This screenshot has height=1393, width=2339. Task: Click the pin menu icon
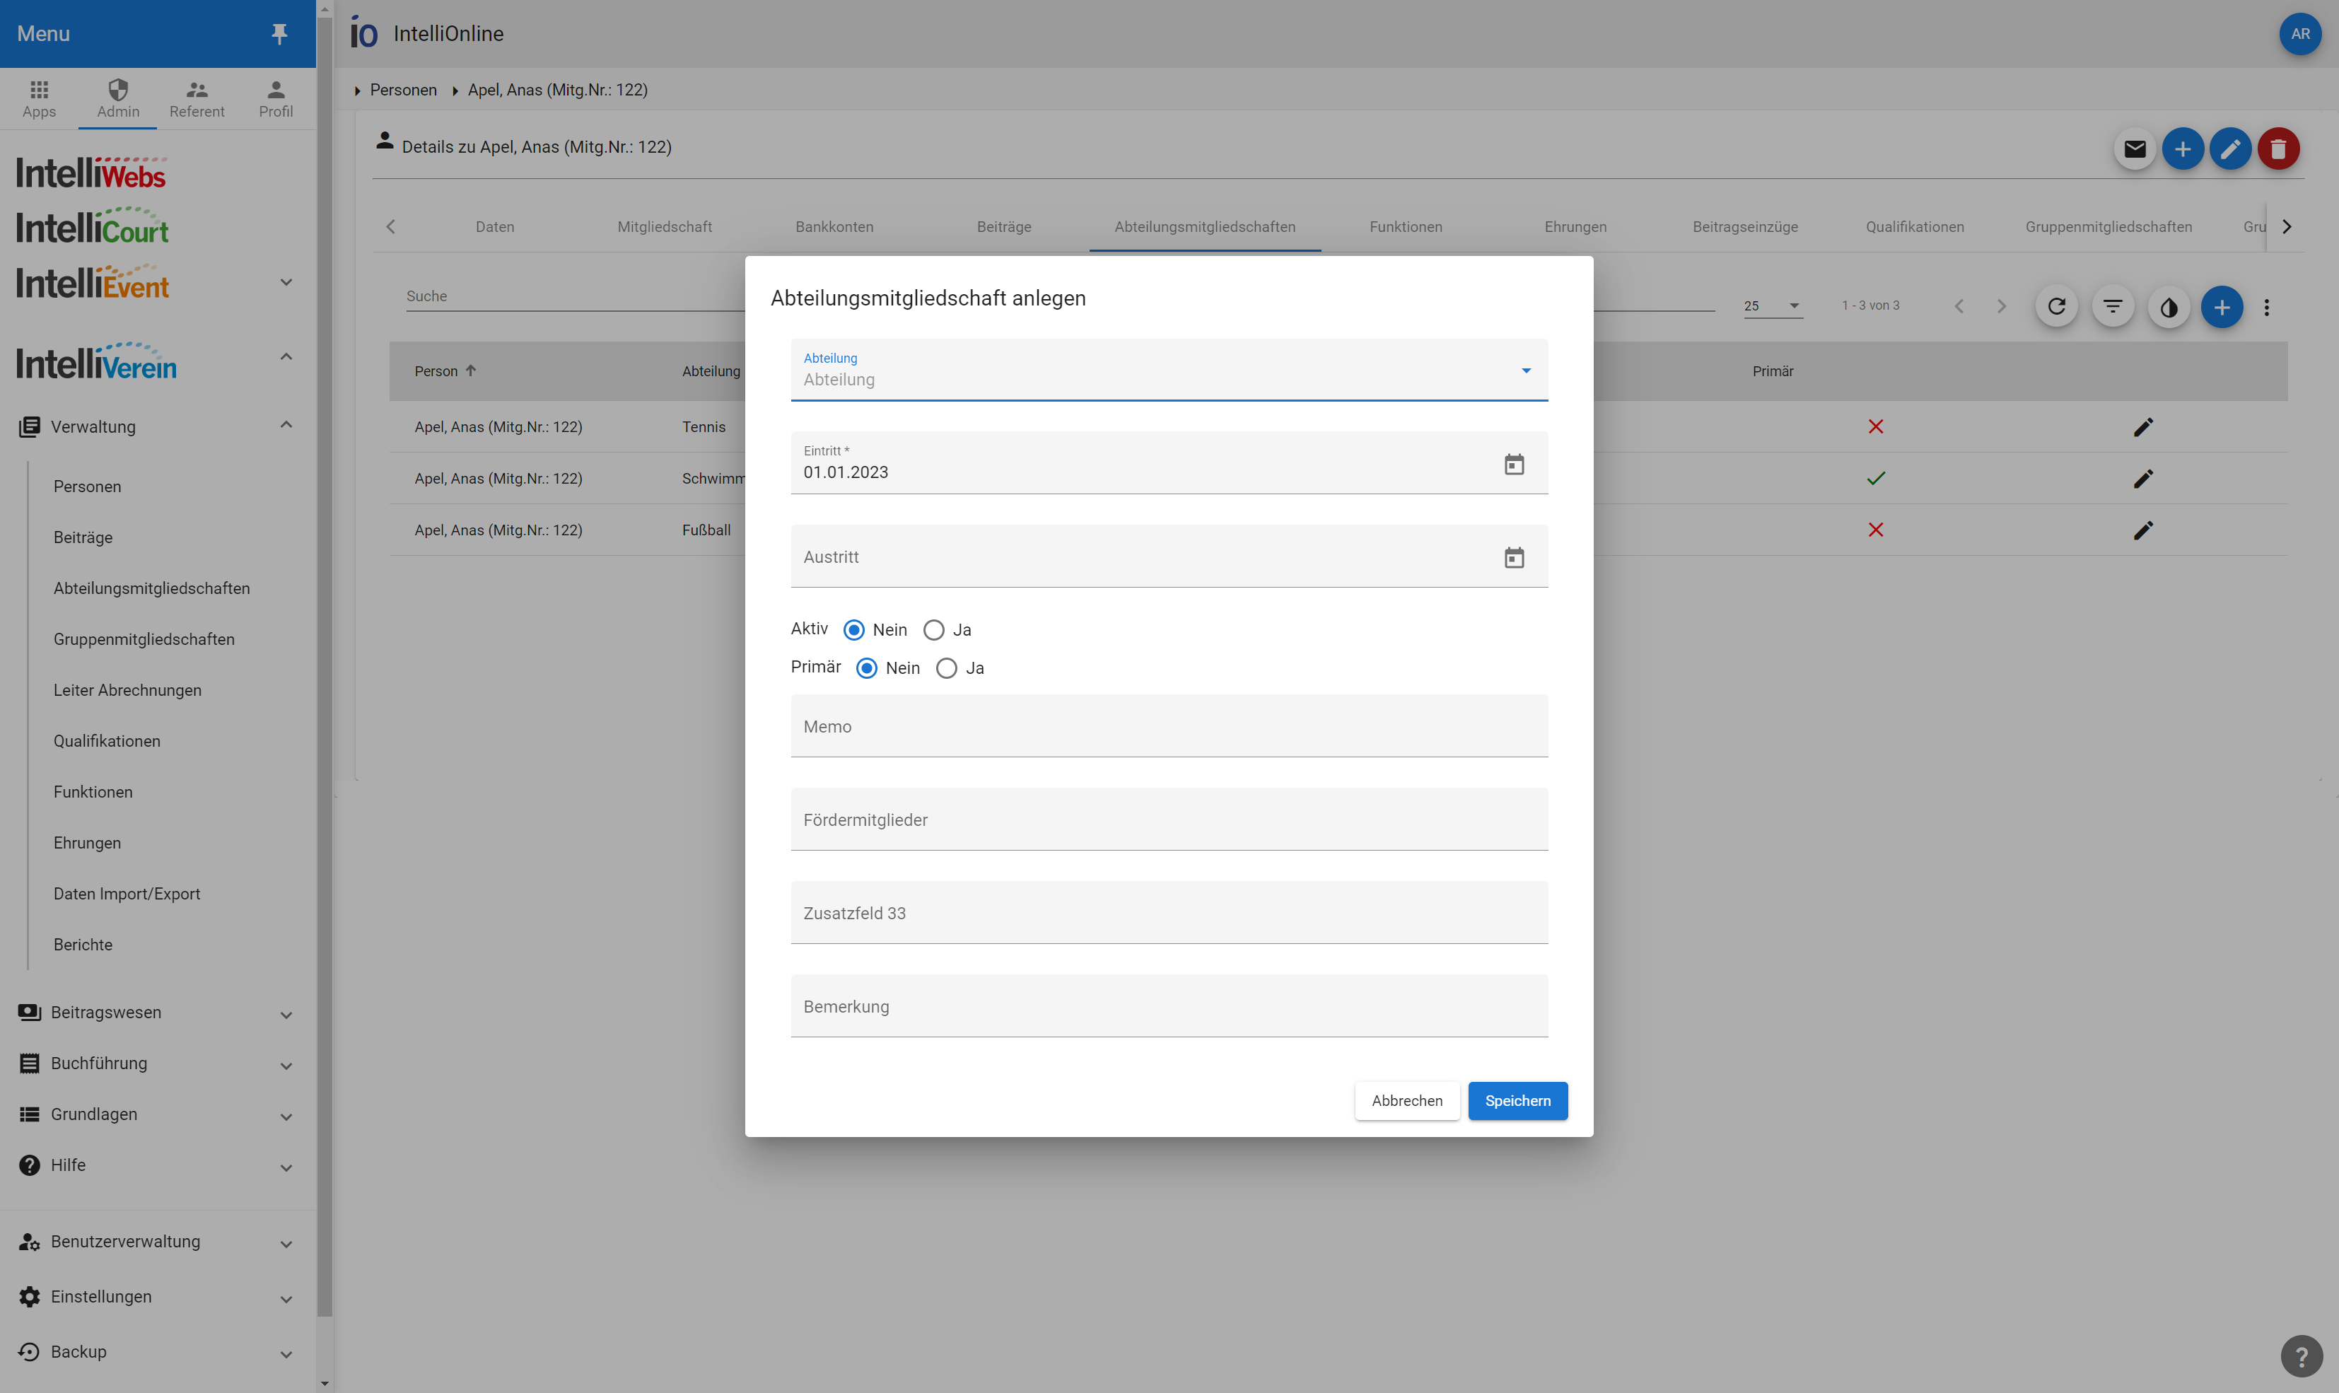point(279,34)
